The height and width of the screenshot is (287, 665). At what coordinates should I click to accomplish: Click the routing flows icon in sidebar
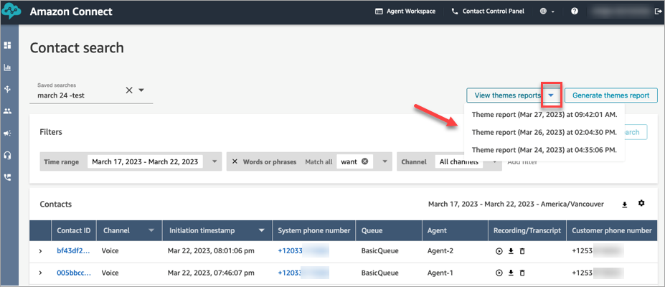(x=7, y=89)
